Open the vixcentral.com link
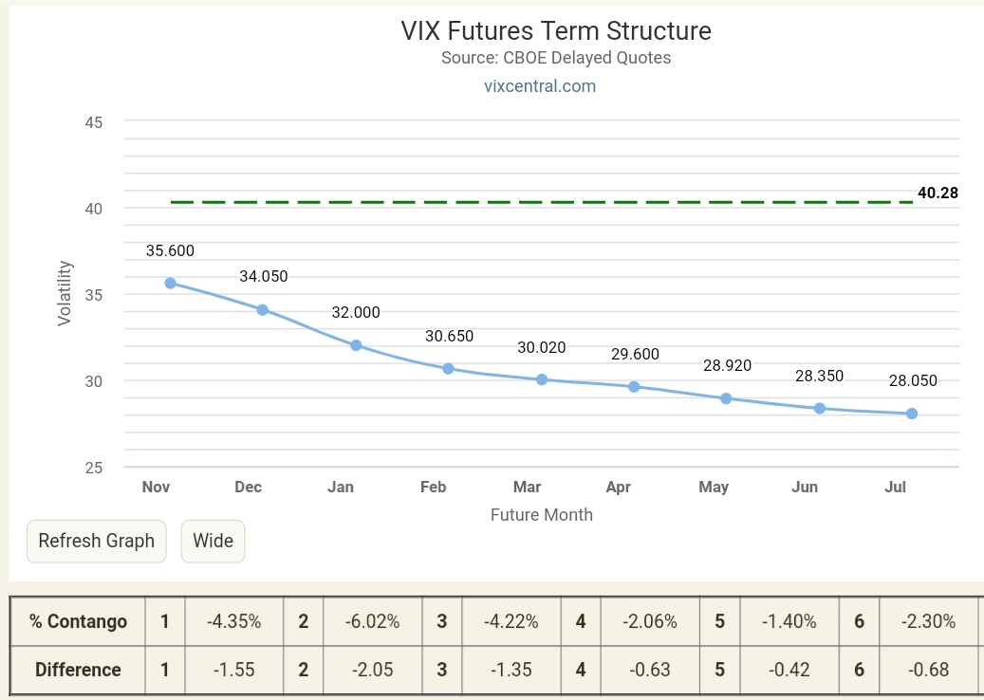984x700 pixels. [x=539, y=86]
